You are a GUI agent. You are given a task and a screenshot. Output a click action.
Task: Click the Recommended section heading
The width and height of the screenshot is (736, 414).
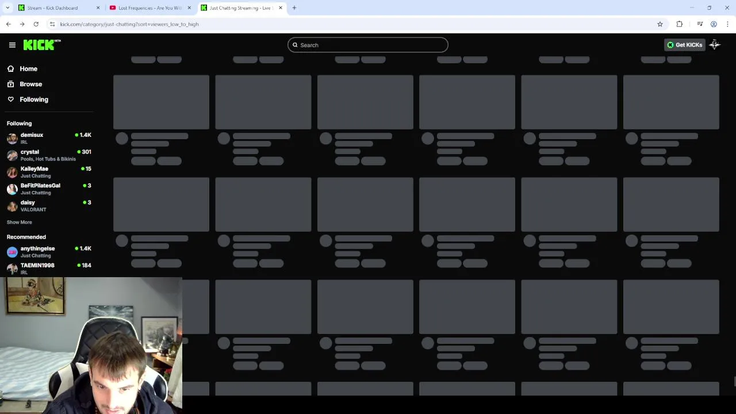pyautogui.click(x=26, y=237)
